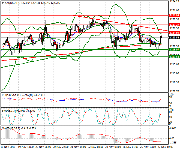The height and width of the screenshot is (150, 180).
Task: Click the Stochastic scale level 50
Action: tap(170, 117)
